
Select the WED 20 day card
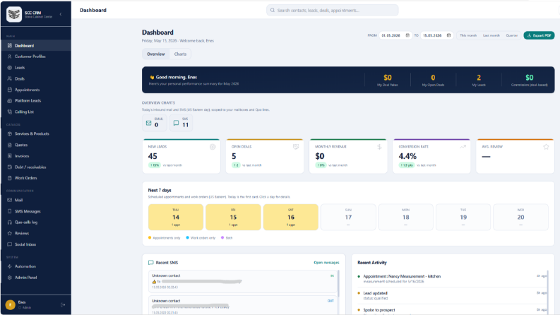coord(520,217)
